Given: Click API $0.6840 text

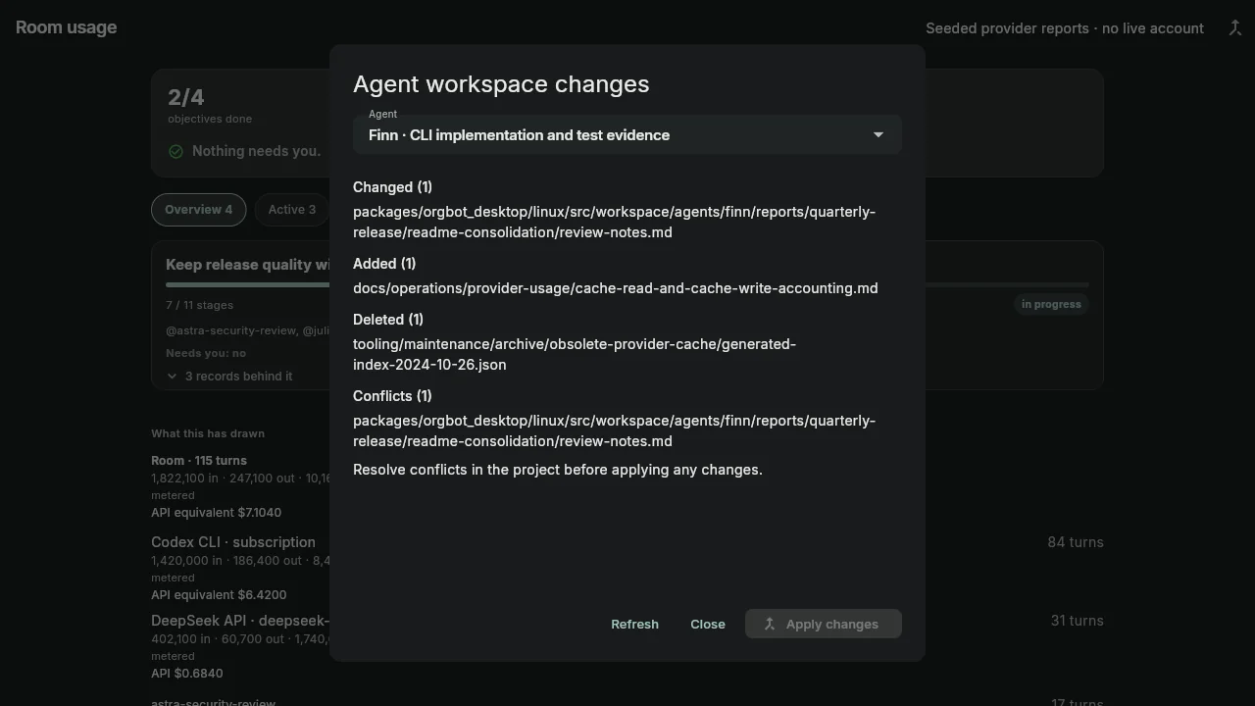Looking at the screenshot, I should (x=187, y=674).
